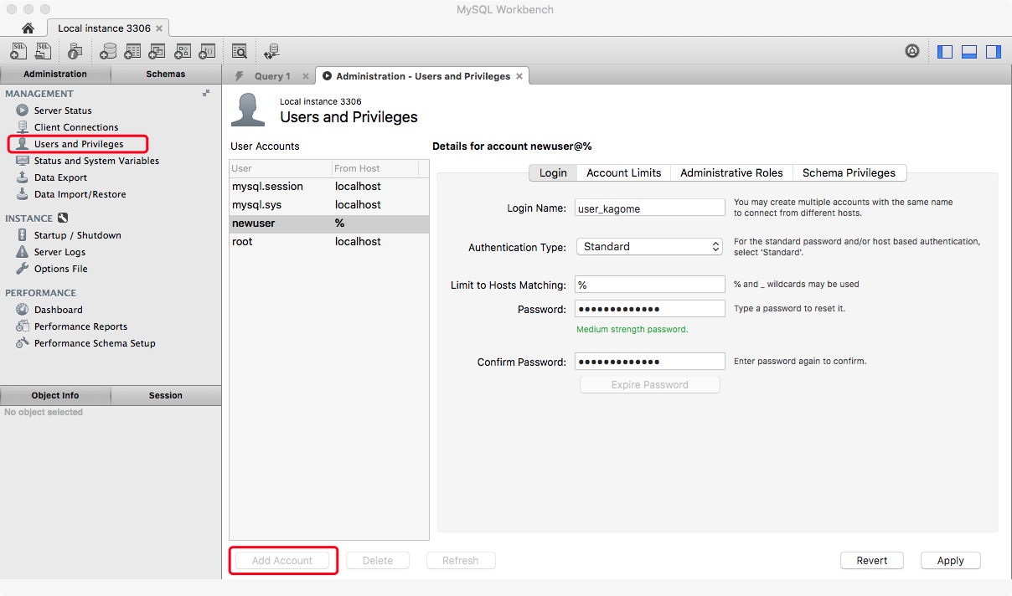Open Server Logs

tap(59, 252)
